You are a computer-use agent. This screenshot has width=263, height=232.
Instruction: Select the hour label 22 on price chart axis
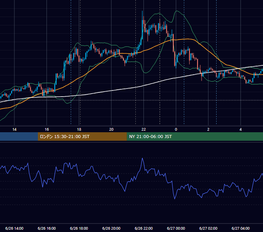pyautogui.click(x=143, y=130)
